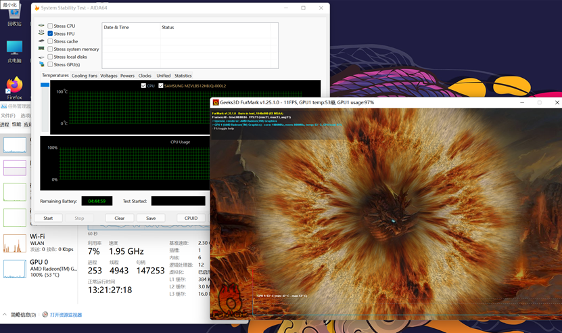Click the 1.95 GHz speed value
The height and width of the screenshot is (333, 562).
pyautogui.click(x=126, y=251)
